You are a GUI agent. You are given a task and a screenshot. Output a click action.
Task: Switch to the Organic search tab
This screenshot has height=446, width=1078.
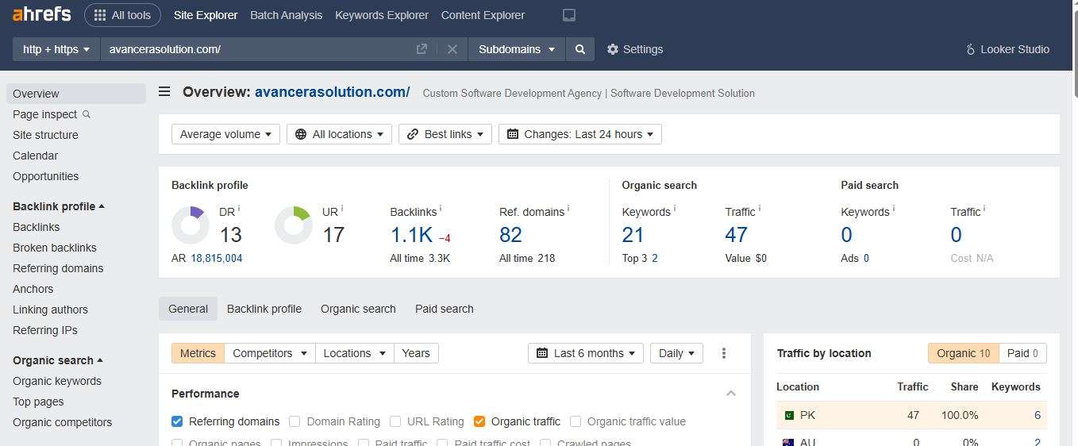(x=358, y=309)
